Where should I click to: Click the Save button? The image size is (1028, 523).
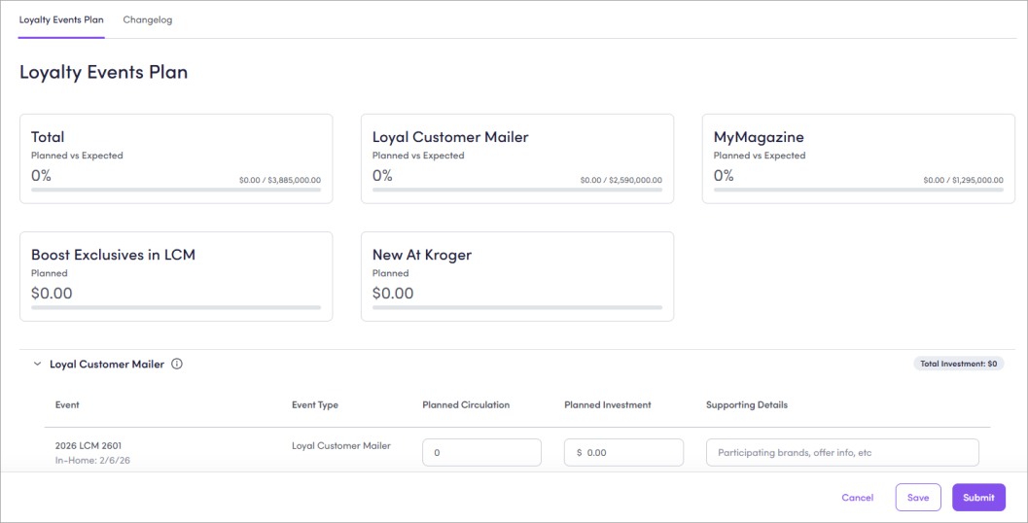pyautogui.click(x=917, y=498)
